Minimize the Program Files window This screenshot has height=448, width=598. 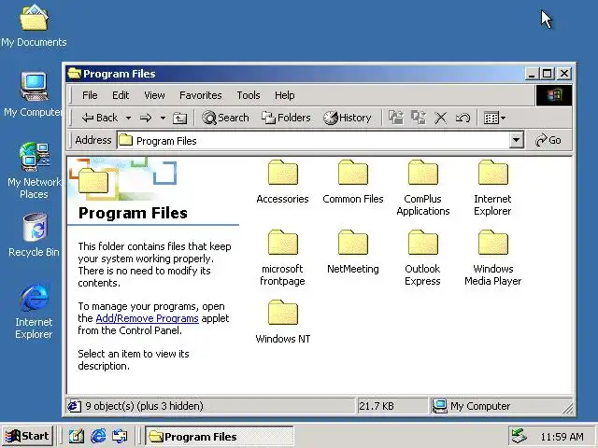click(x=532, y=73)
